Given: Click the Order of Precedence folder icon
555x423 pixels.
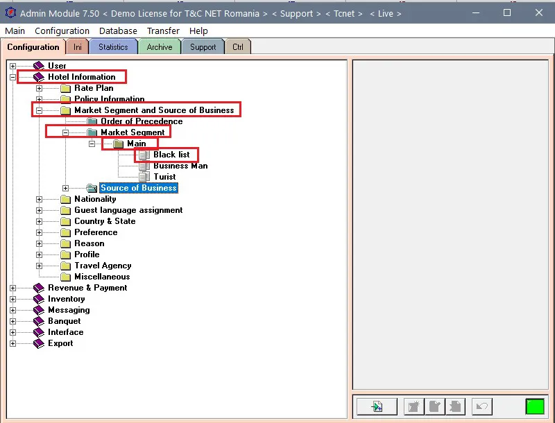Looking at the screenshot, I should (x=92, y=121).
